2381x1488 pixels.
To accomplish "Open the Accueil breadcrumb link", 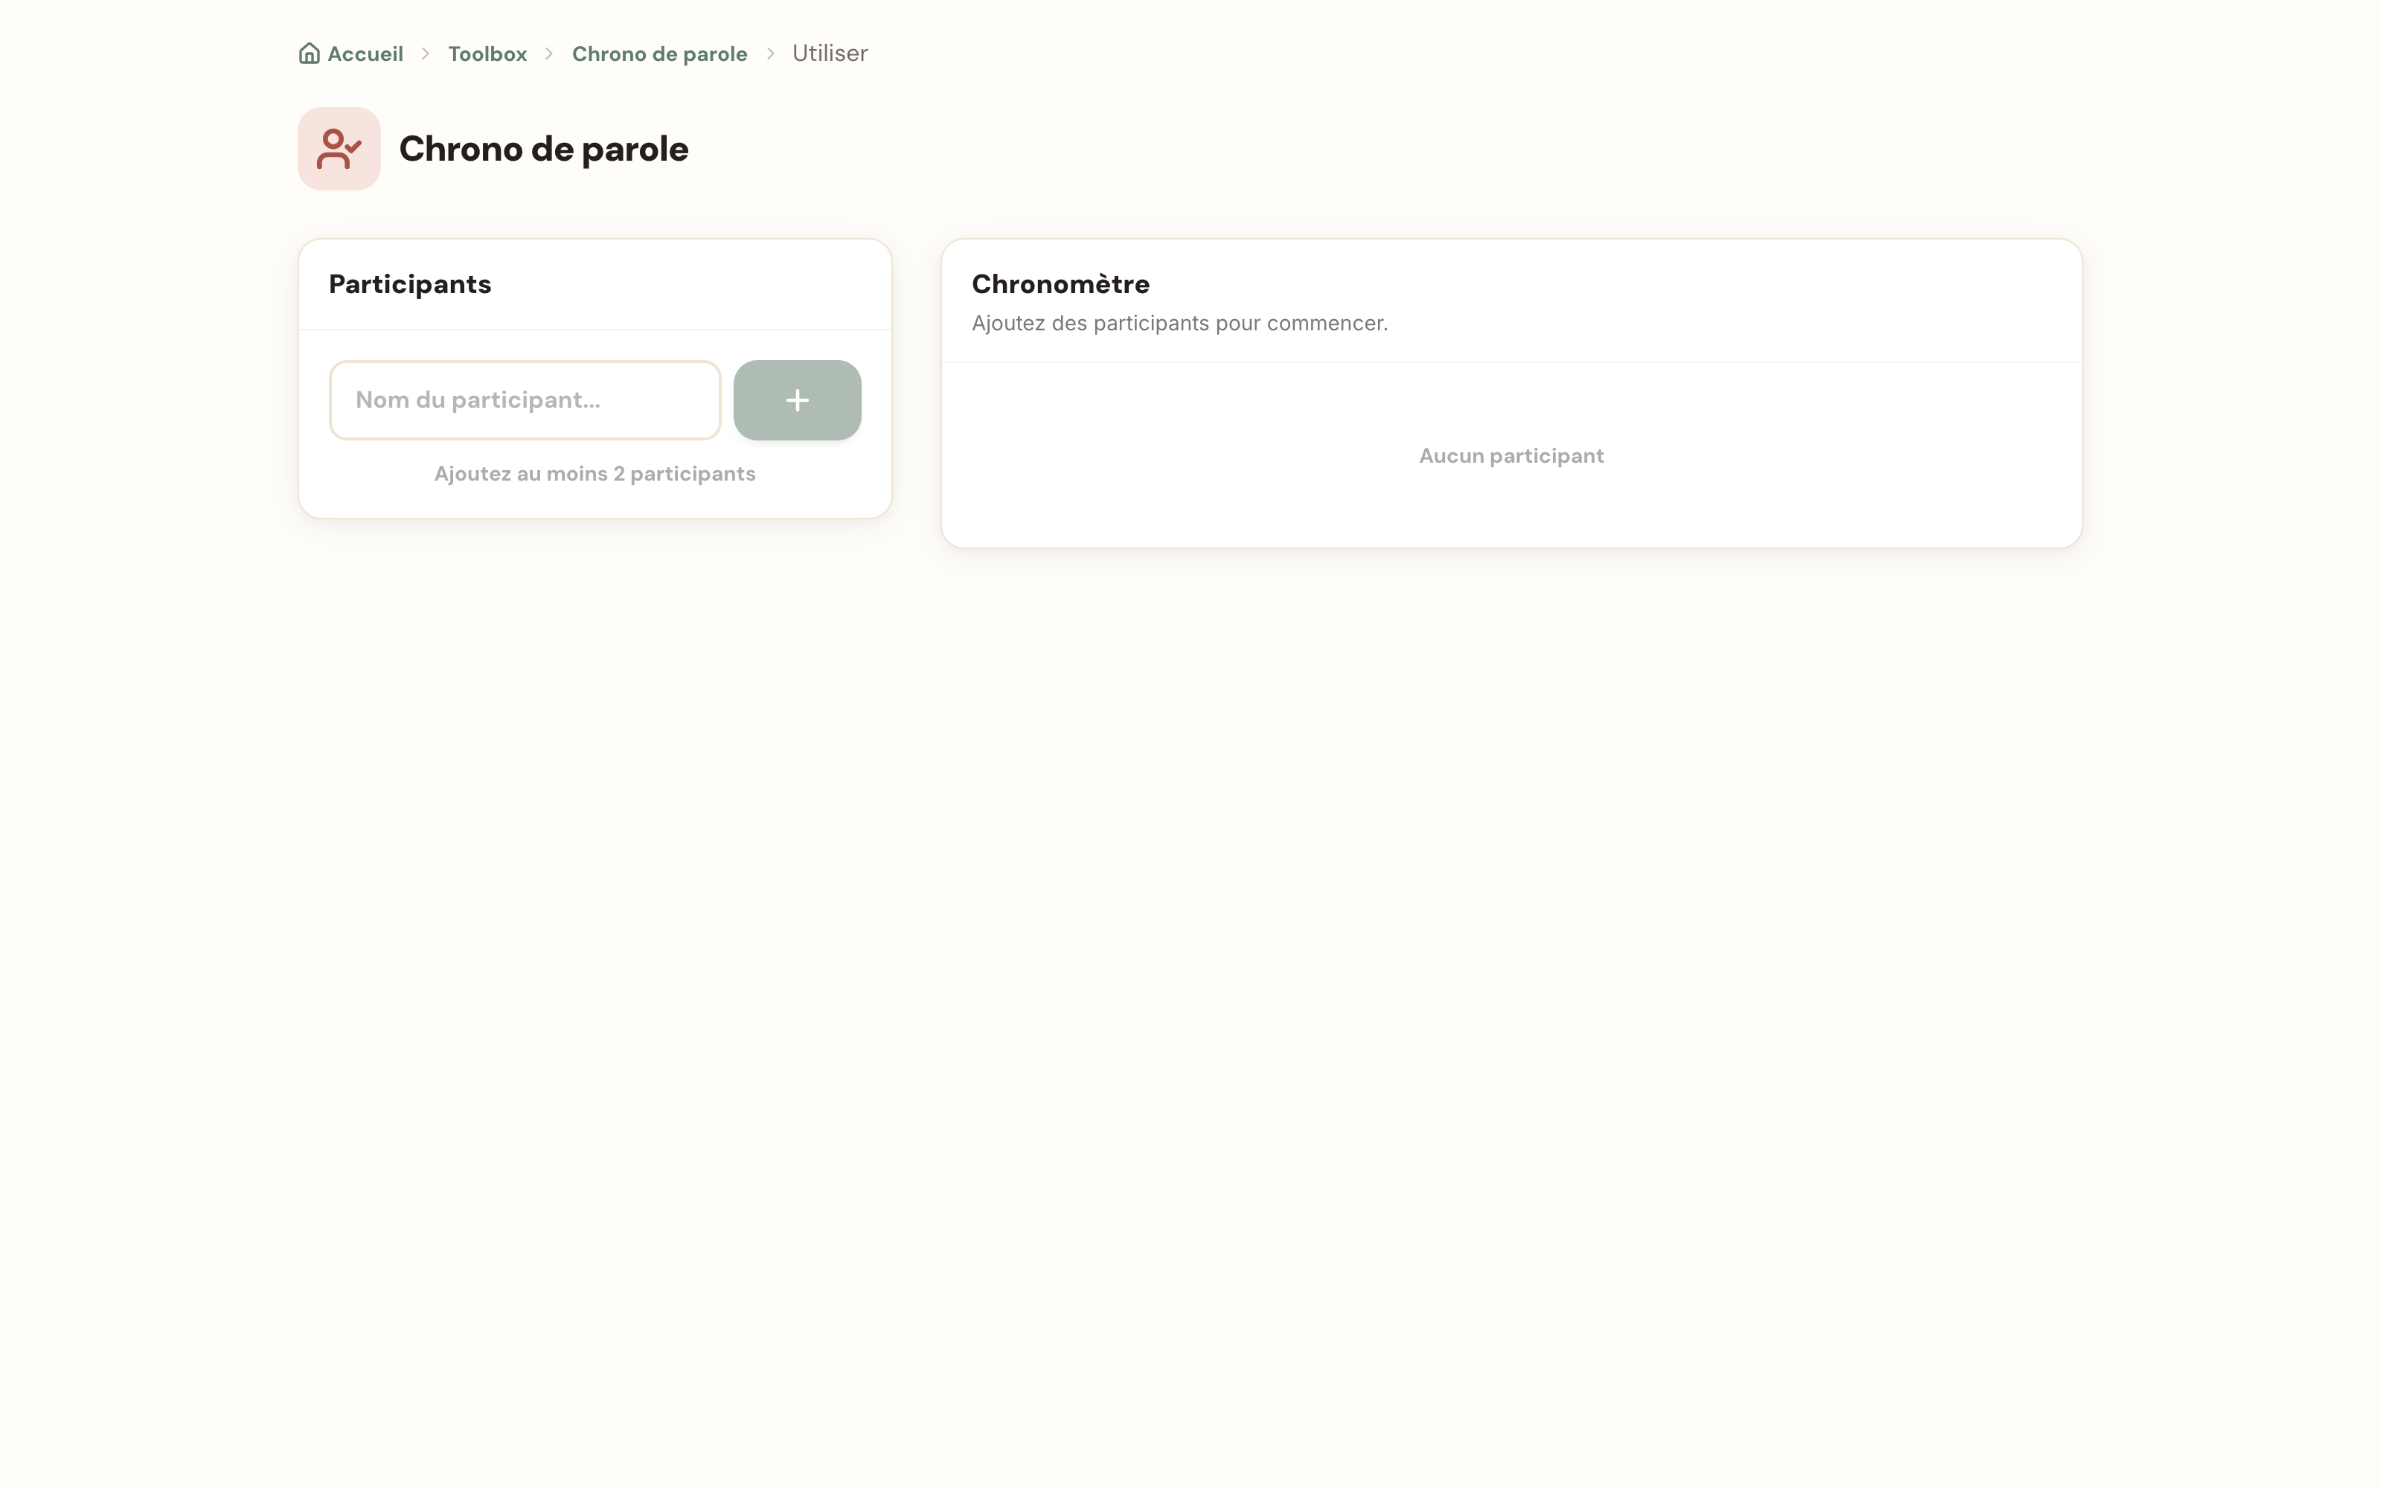I will [351, 53].
